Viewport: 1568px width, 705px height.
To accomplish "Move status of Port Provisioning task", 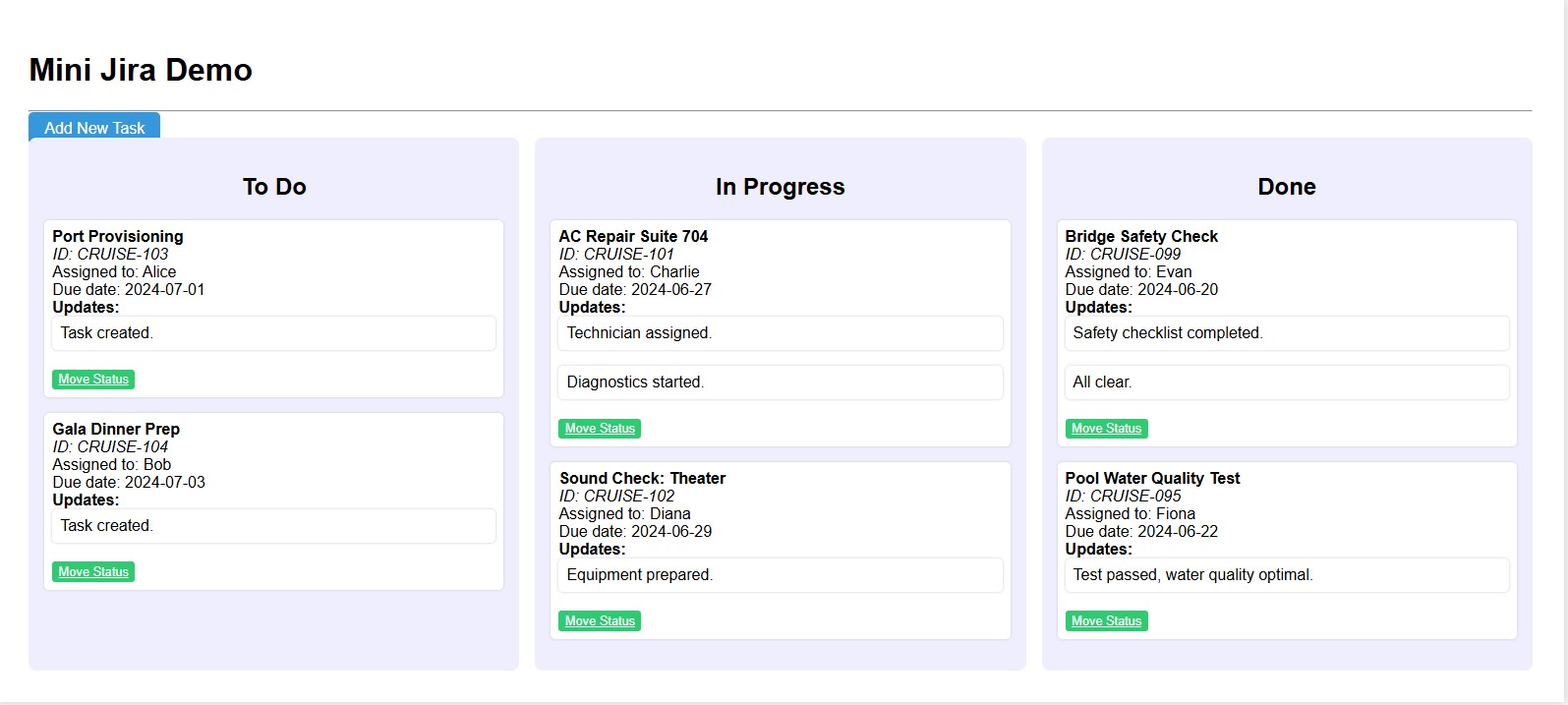I will pos(93,380).
